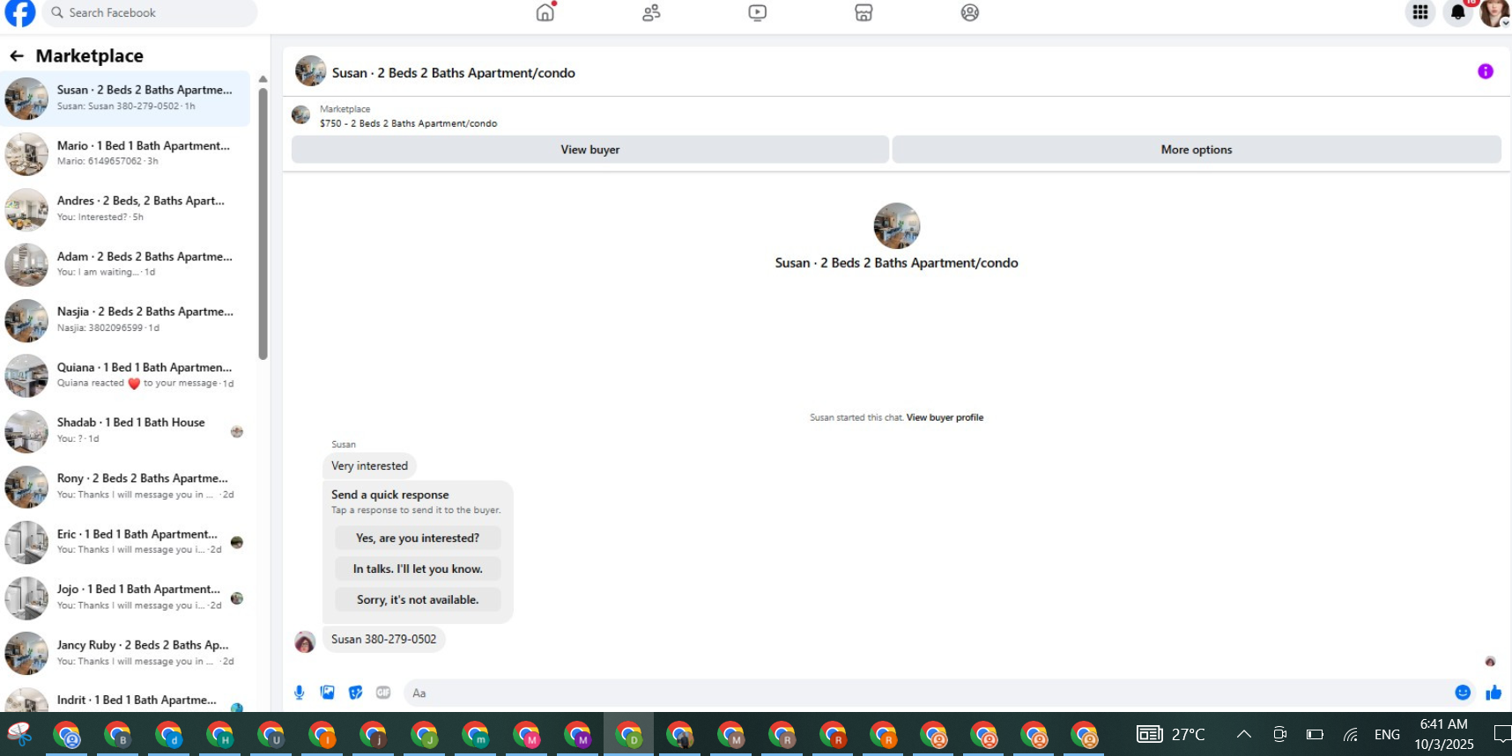Open Mario 1 Bed 1 Bath conversation

(125, 153)
